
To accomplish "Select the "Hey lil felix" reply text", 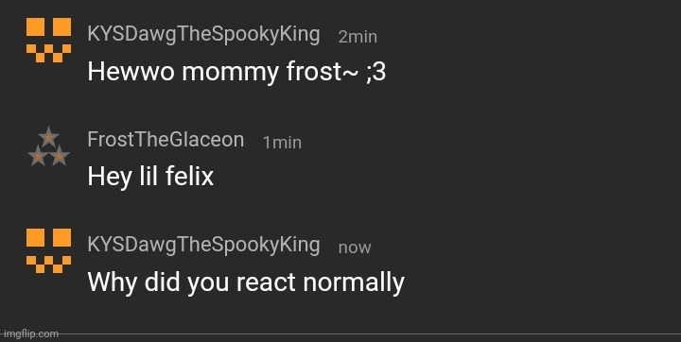I will (150, 177).
